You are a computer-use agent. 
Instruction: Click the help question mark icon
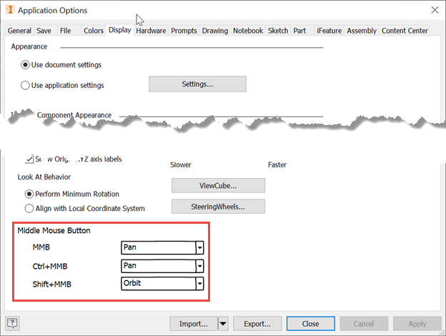tap(12, 323)
